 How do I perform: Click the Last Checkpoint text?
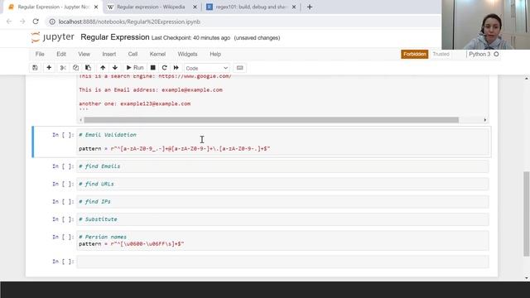pos(190,38)
